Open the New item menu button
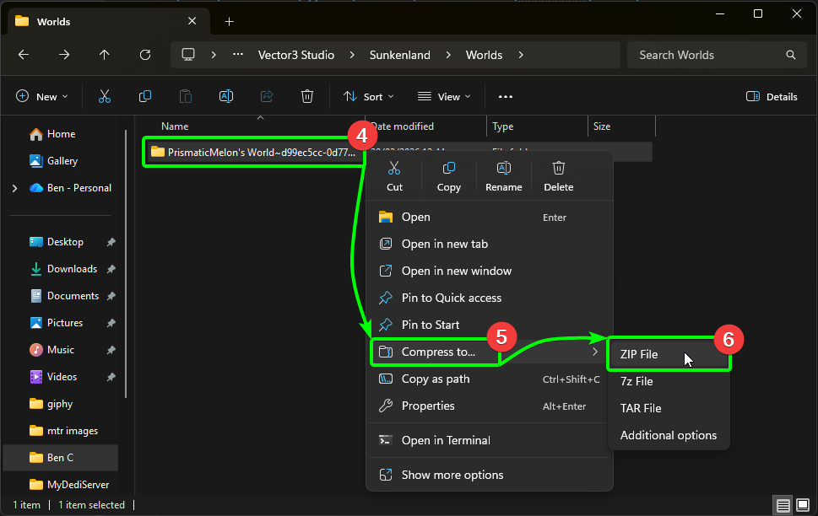Screen dimensions: 818x516 (41, 96)
